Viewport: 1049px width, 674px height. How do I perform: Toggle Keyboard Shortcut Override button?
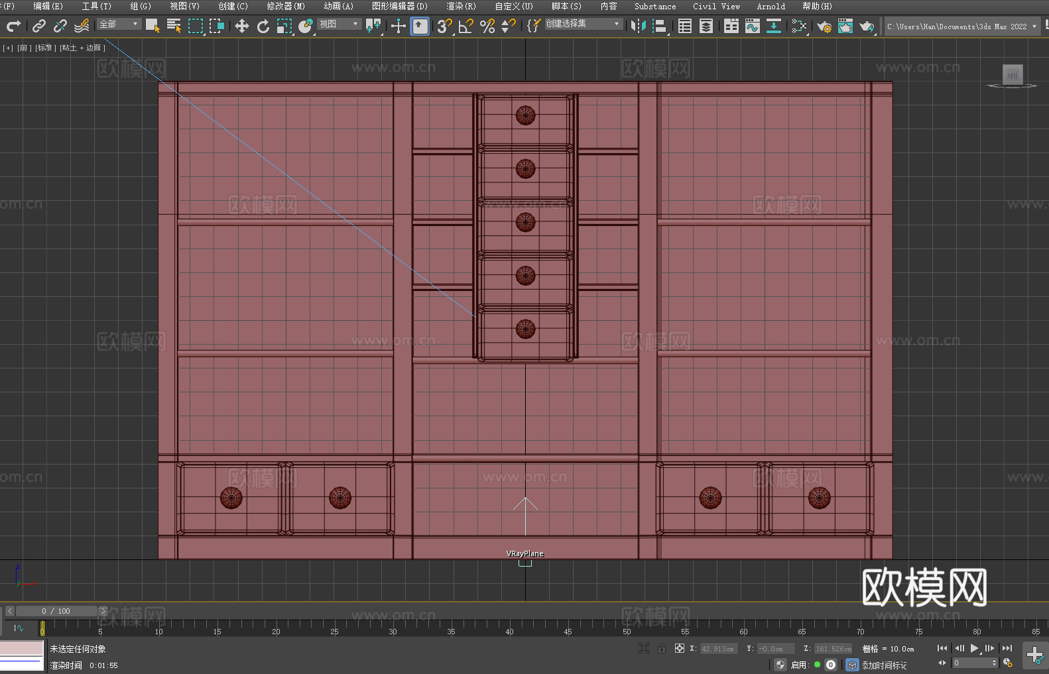[420, 26]
